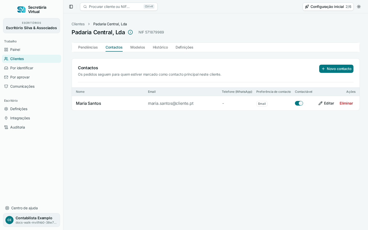
Task: Click the Por identificar inbox icon
Action: (x=6, y=68)
